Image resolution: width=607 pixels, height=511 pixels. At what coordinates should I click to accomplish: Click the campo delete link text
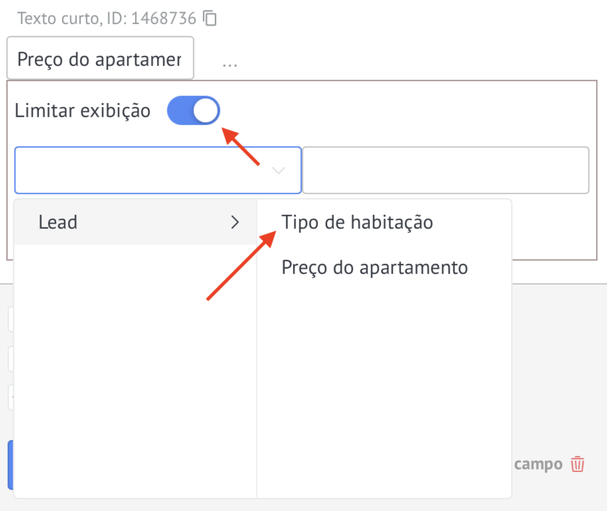538,464
